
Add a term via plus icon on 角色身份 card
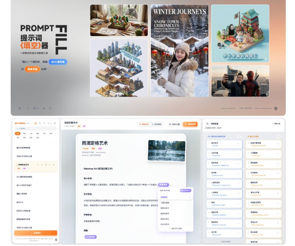point(239,143)
